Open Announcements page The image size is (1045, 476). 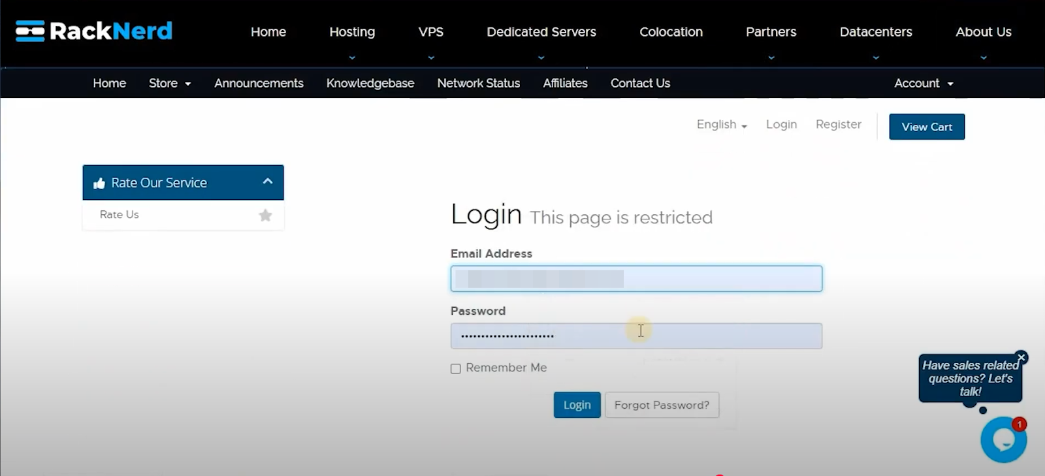(x=259, y=83)
